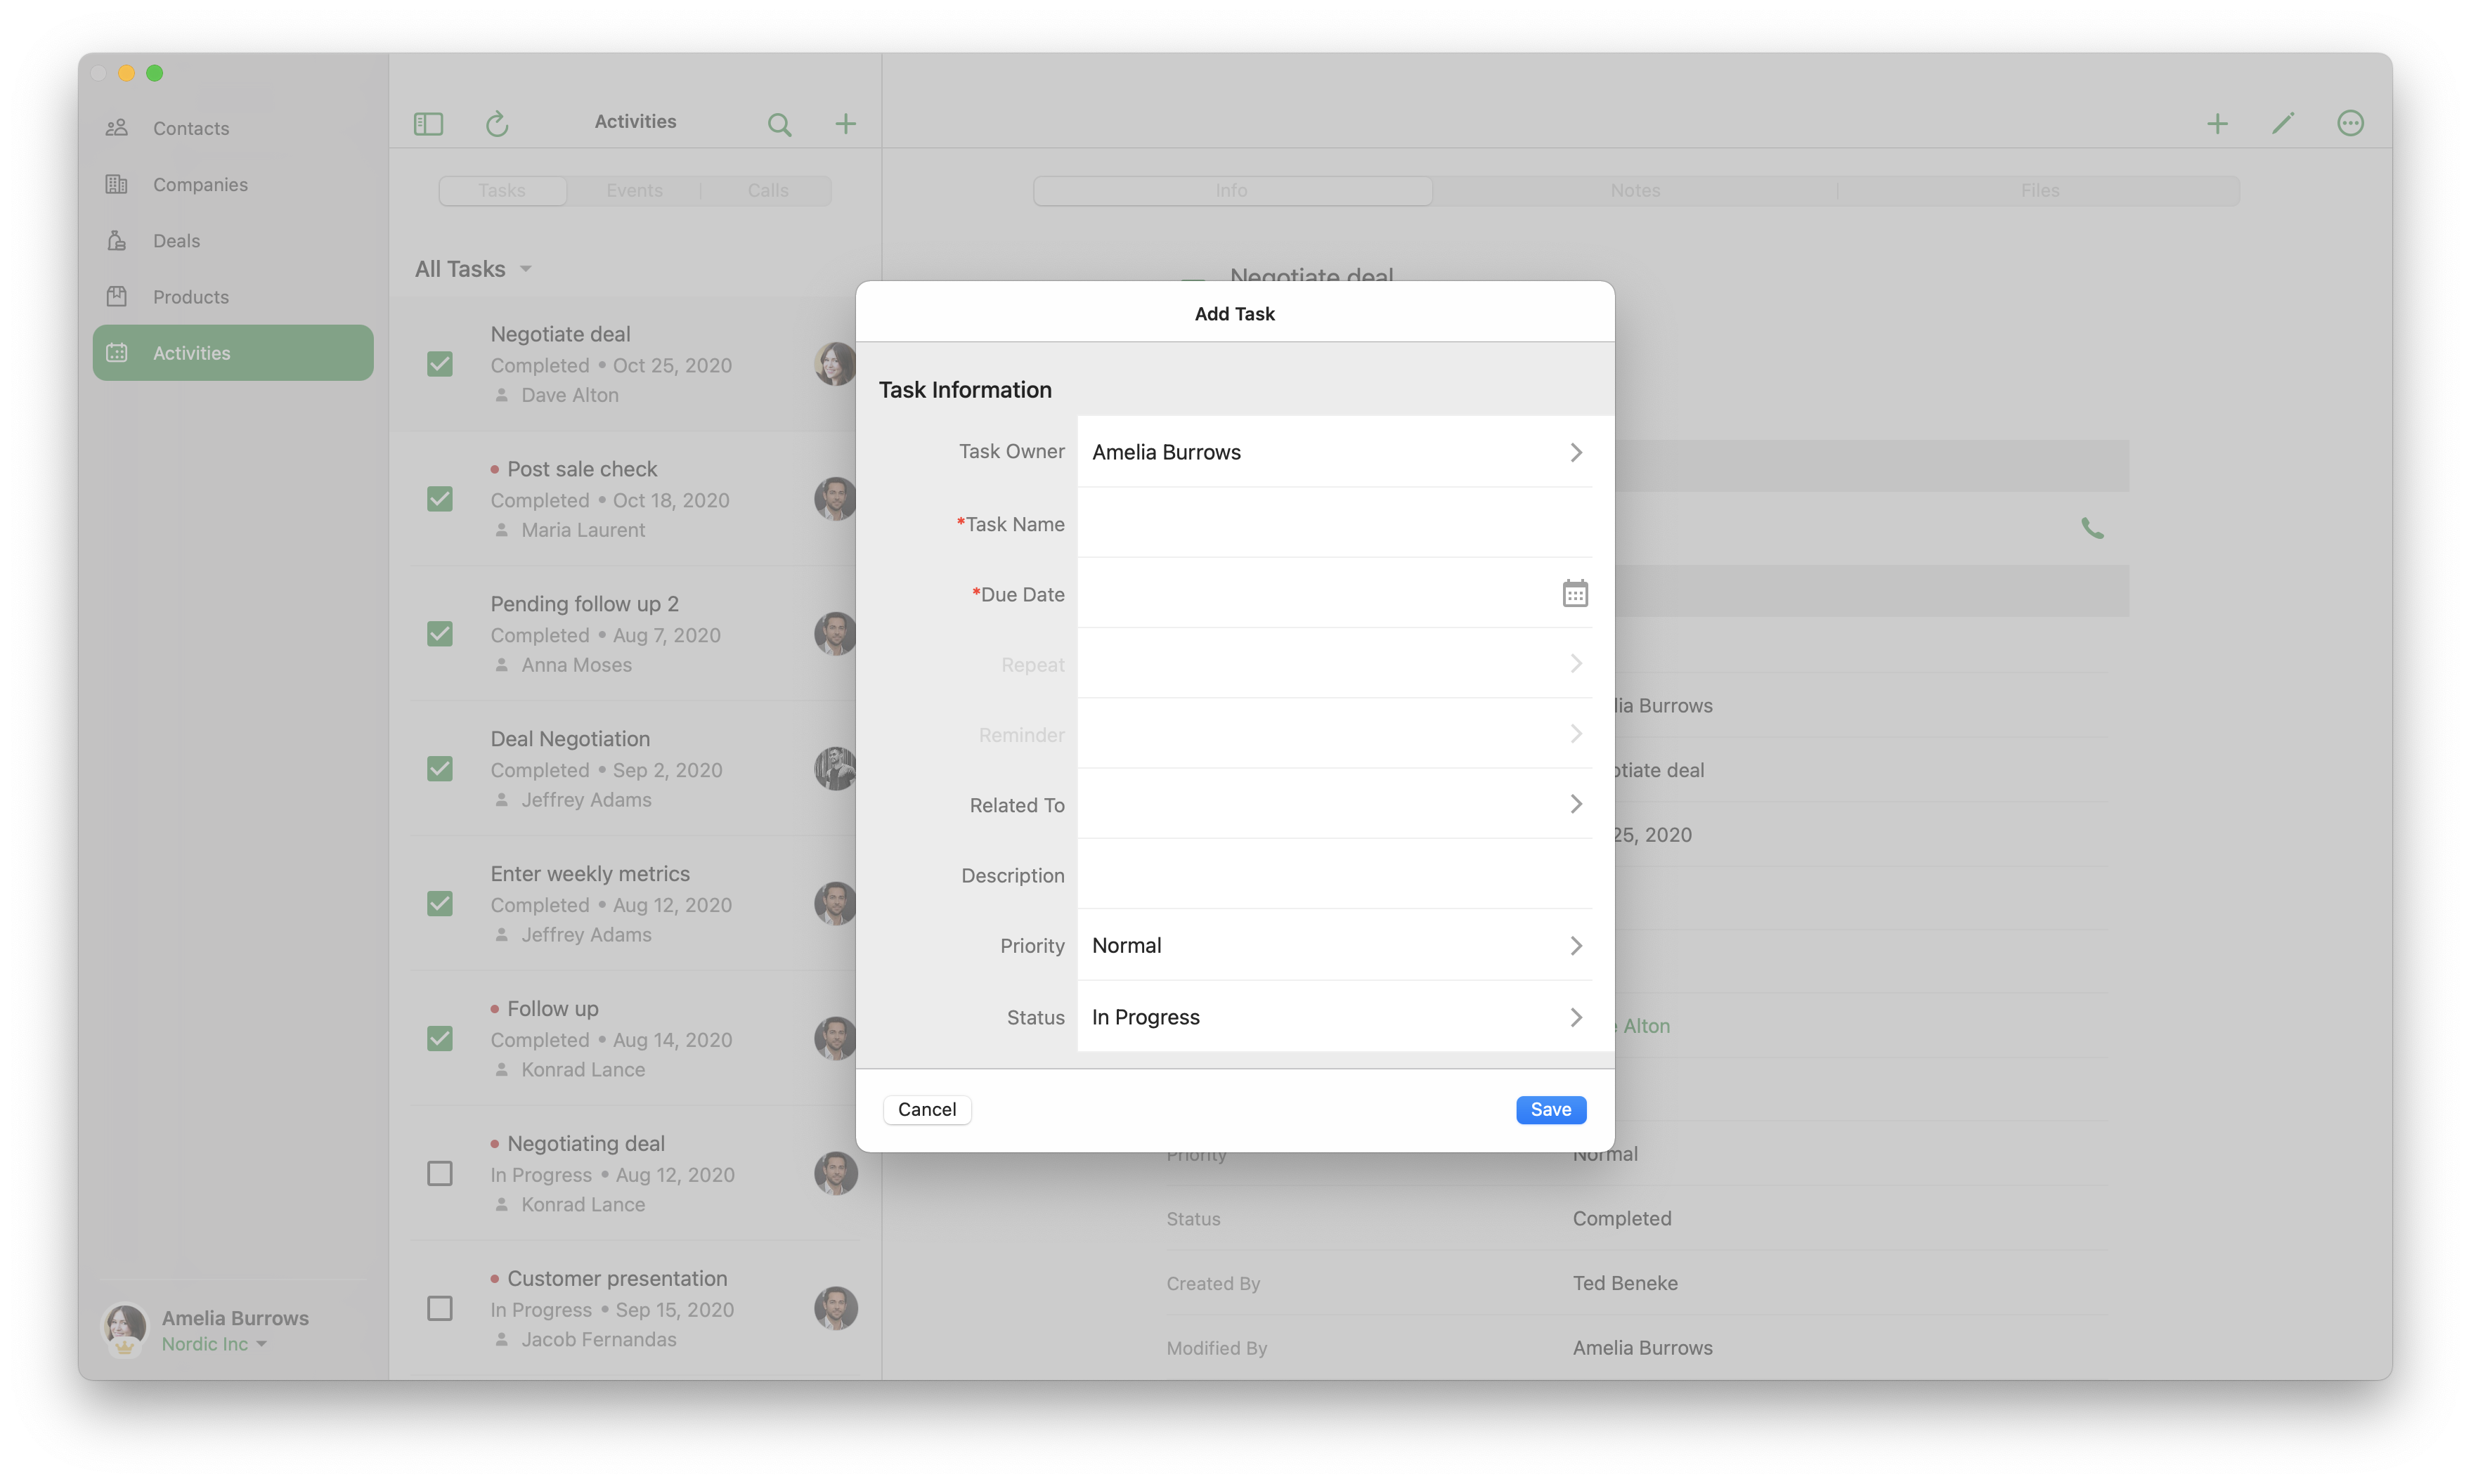2471x1484 pixels.
Task: Open the Status In Progress selector
Action: coord(1333,1017)
